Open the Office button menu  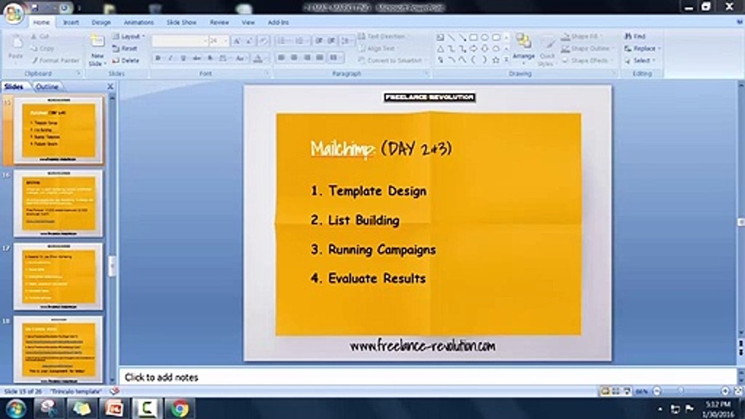pyautogui.click(x=13, y=13)
